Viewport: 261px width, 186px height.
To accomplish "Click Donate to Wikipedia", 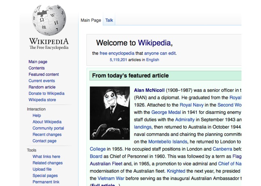I will 47,93.
